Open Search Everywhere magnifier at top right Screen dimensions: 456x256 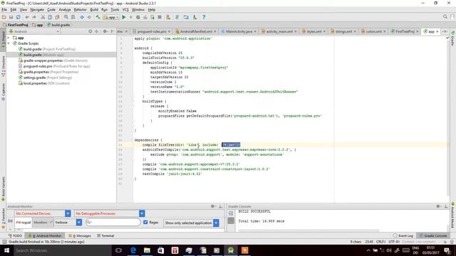[x=445, y=17]
